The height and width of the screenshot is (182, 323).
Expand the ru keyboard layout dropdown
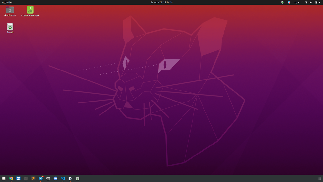(x=297, y=2)
